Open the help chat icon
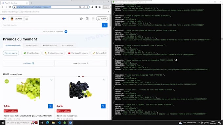The image size is (223, 125). point(81,19)
